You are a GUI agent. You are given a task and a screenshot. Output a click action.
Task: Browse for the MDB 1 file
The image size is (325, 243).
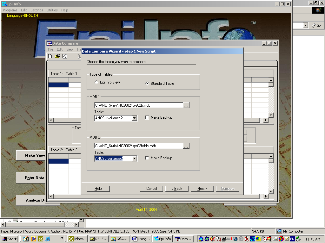pos(186,105)
